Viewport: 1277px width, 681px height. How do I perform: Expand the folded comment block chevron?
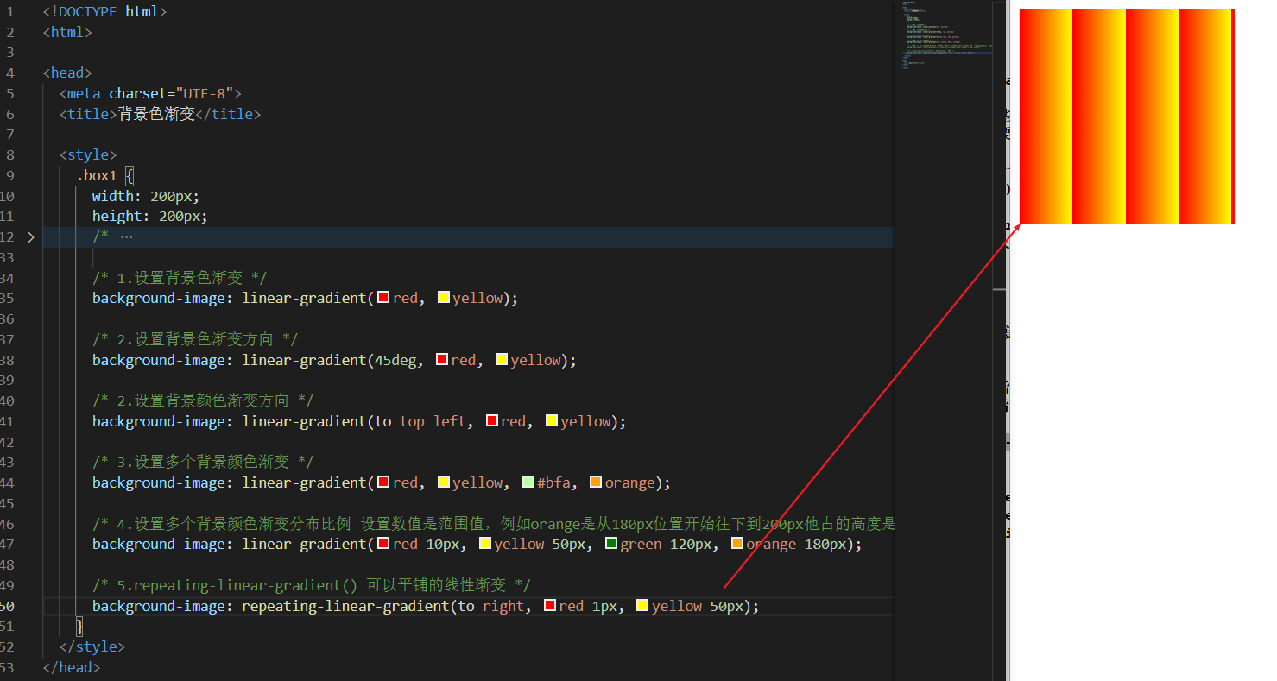[x=30, y=236]
